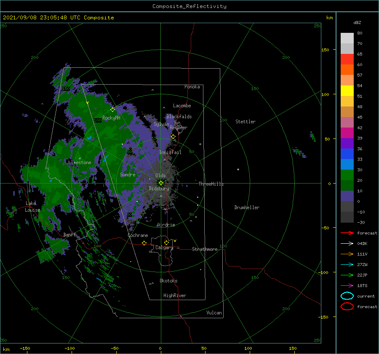Image resolution: width=379 pixels, height=354 pixels.
Task: Click the Stettler town label
Action: (246, 122)
